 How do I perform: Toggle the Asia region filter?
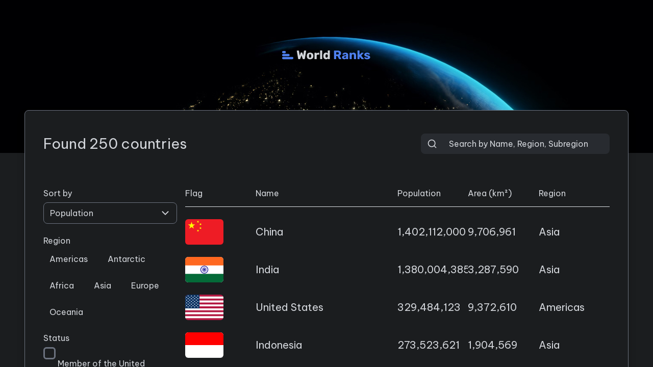(103, 285)
